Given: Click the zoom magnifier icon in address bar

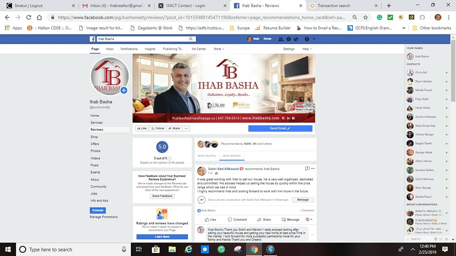Looking at the screenshot, I should (355, 17).
